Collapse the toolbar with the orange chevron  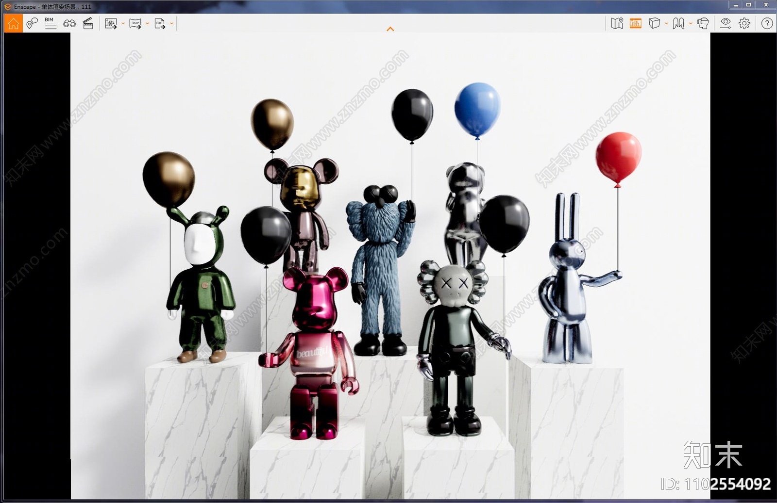[390, 29]
